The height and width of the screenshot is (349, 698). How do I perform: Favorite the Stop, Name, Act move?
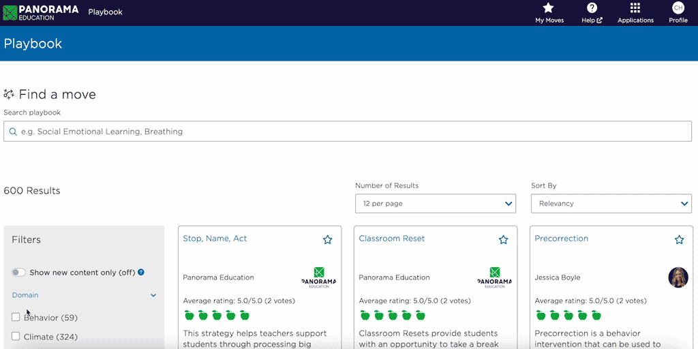327,240
